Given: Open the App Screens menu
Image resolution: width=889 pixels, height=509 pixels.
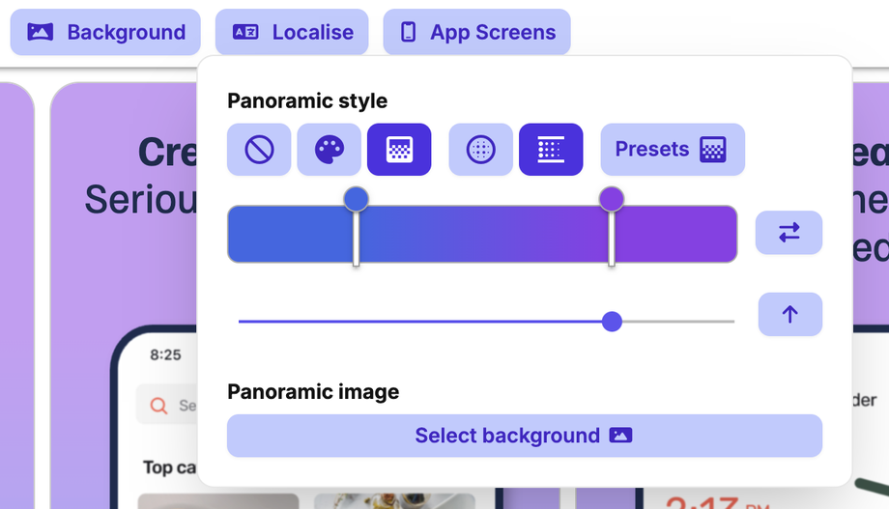Looking at the screenshot, I should point(476,32).
